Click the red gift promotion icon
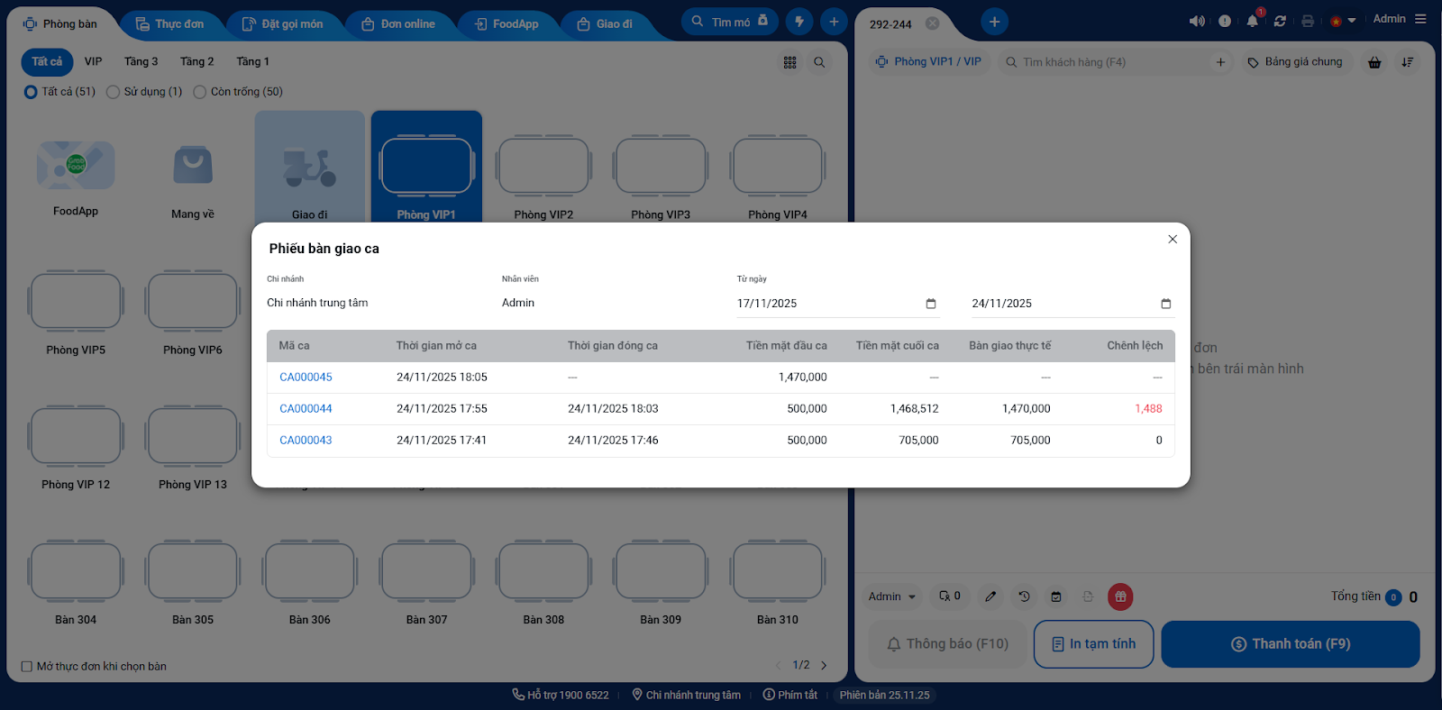Viewport: 1442px width, 710px height. pos(1120,596)
